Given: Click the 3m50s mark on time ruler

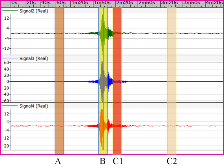Looking at the screenshot, I should click(x=192, y=3).
